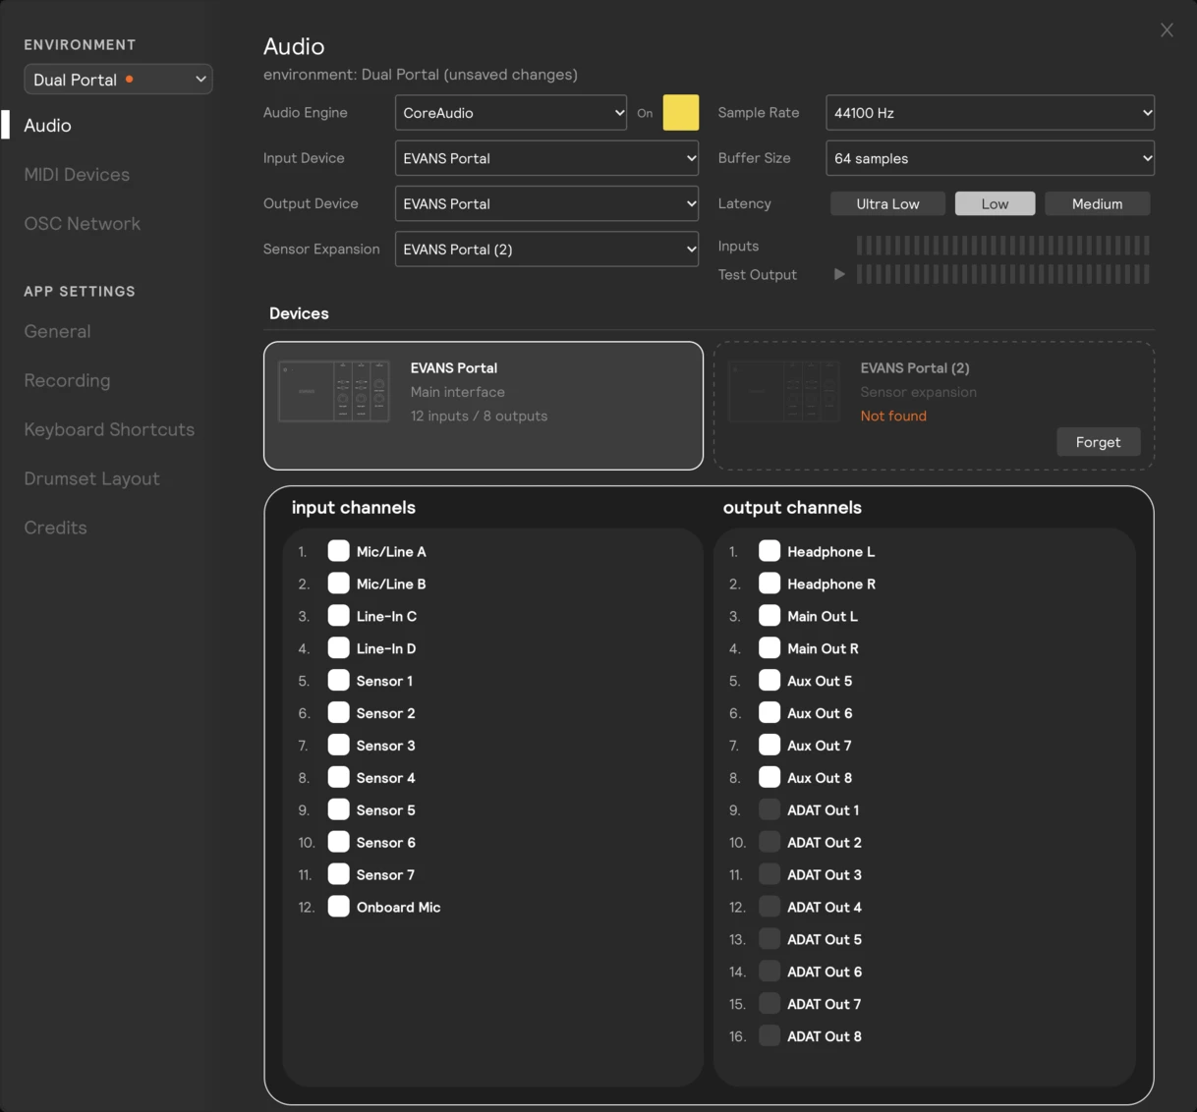Toggle Sensor 1 input channel

point(338,681)
